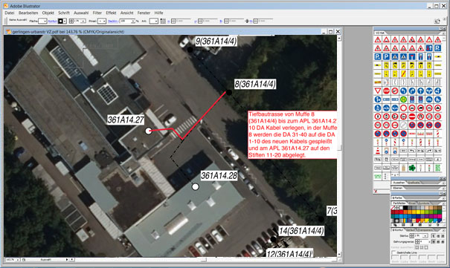Open the Fläche fill dropdown
450x268 pixels.
[x=45, y=21]
